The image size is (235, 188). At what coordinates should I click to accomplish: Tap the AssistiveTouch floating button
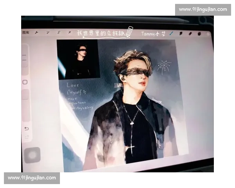coord(32,155)
